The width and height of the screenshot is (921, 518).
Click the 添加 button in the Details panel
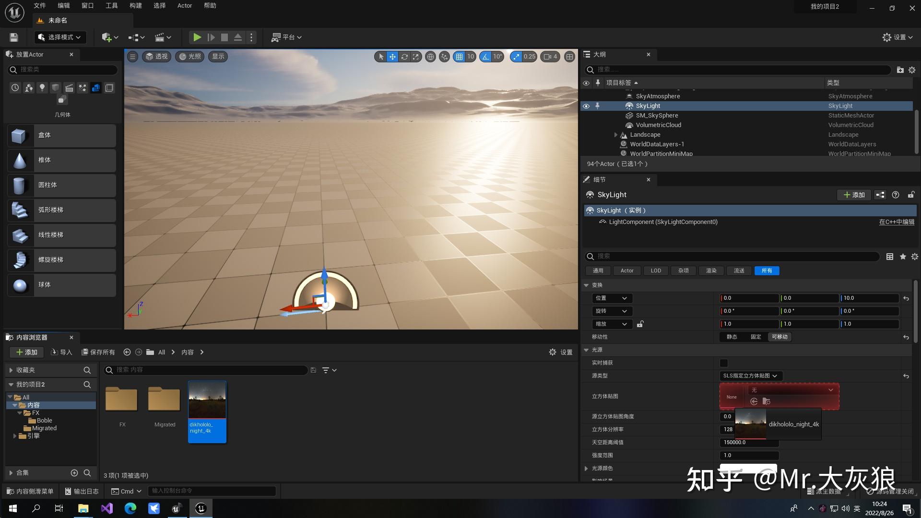tap(854, 195)
